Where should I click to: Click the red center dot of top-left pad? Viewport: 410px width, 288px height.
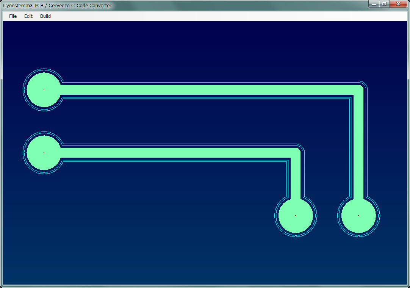pos(44,90)
